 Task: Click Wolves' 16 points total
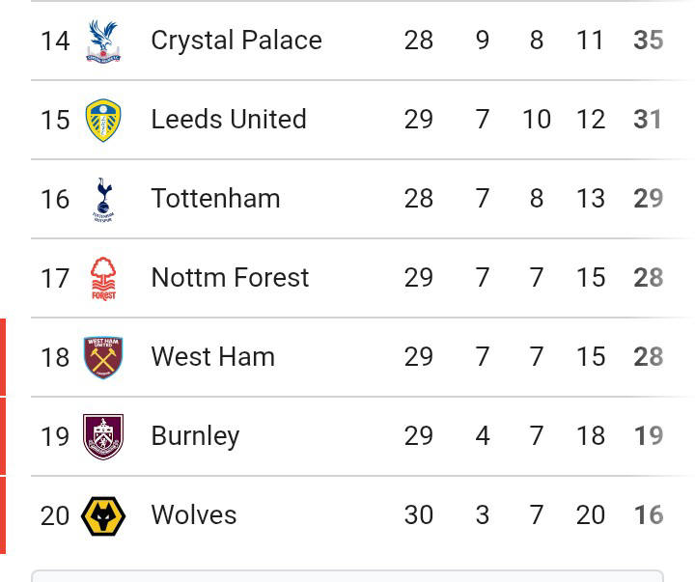coord(649,515)
